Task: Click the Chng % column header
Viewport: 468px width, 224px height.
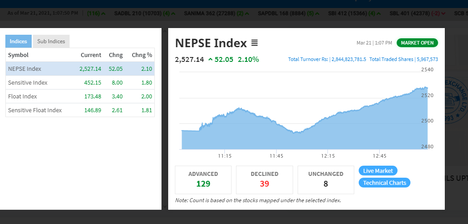Action: (142, 55)
